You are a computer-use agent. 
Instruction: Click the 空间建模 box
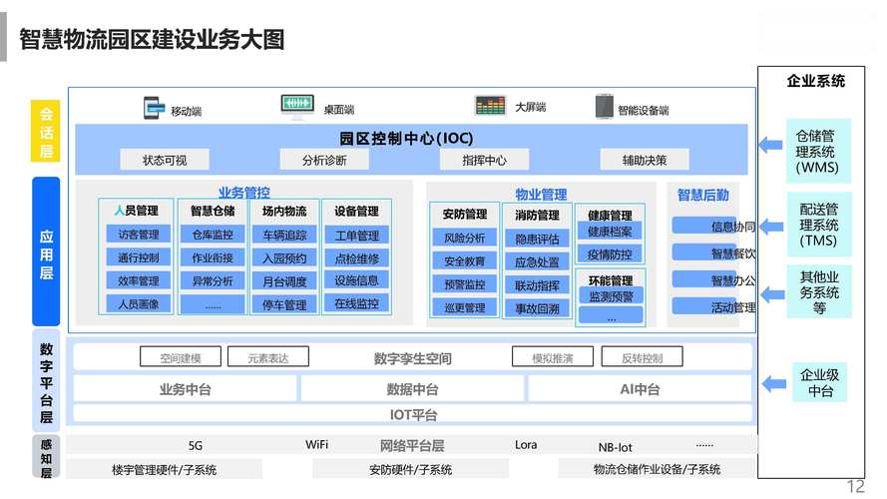coord(181,357)
